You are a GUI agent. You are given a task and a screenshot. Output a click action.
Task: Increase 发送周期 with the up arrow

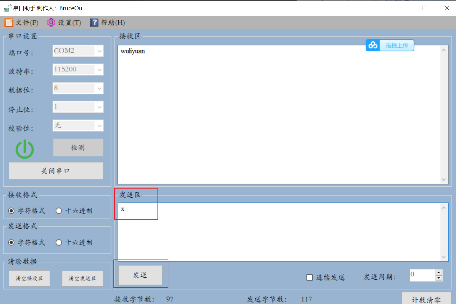[x=439, y=272]
